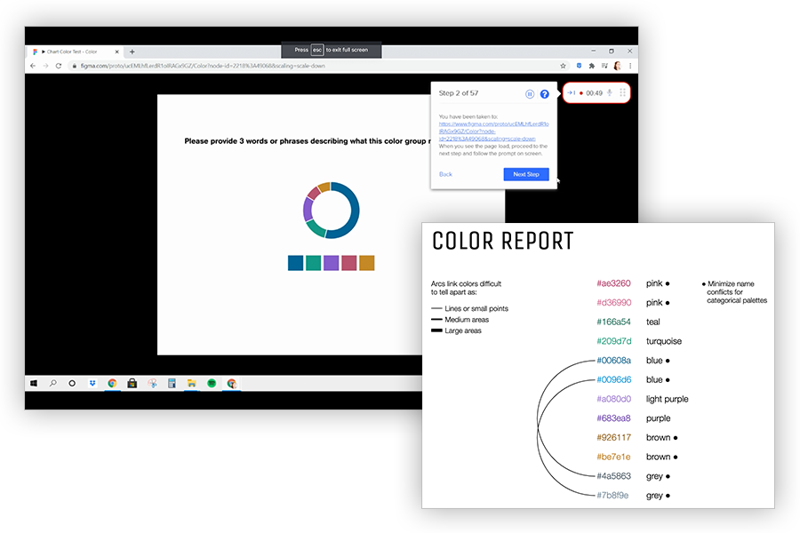Click hex code #0096d6 in Color Report

tap(613, 379)
